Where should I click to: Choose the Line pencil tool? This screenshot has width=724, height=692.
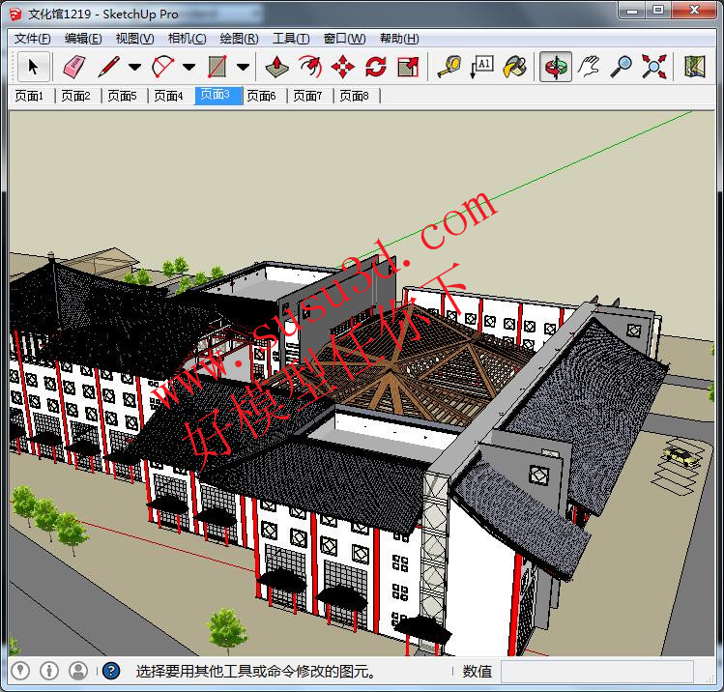[x=109, y=67]
